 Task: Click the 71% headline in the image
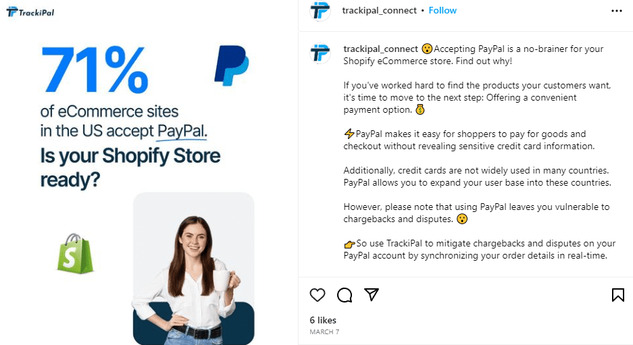95,70
